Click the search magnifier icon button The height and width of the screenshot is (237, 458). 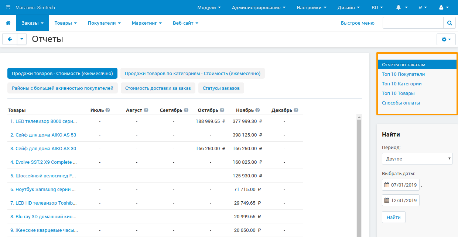[x=450, y=23]
